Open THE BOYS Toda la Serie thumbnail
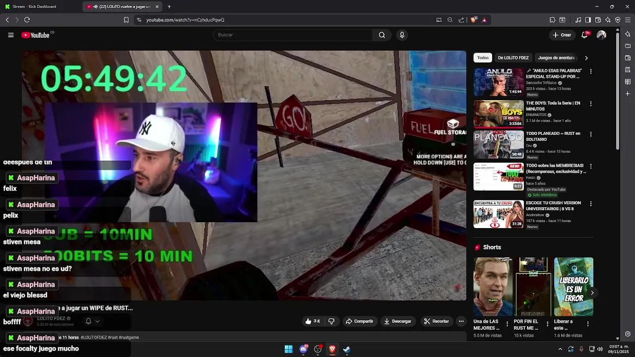The image size is (635, 357). [498, 114]
